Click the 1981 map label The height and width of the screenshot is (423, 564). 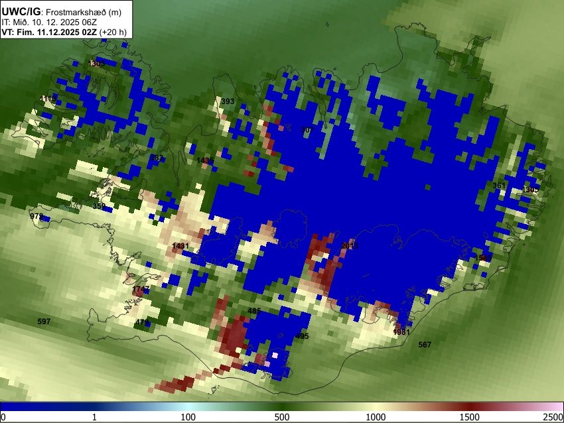pyautogui.click(x=401, y=332)
